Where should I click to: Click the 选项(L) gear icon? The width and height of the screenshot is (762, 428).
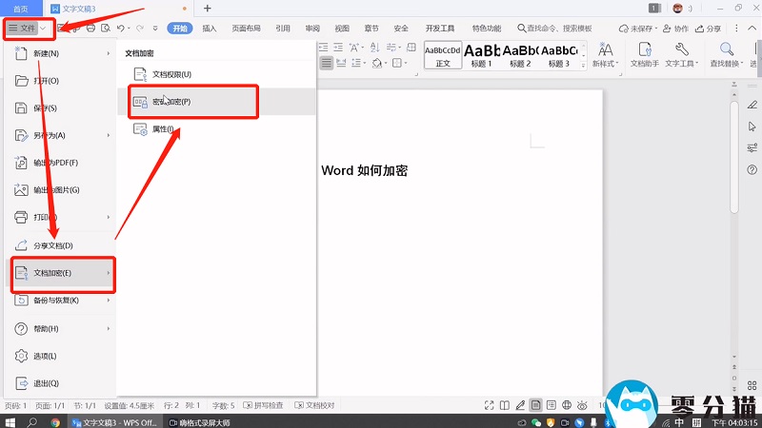coord(23,357)
